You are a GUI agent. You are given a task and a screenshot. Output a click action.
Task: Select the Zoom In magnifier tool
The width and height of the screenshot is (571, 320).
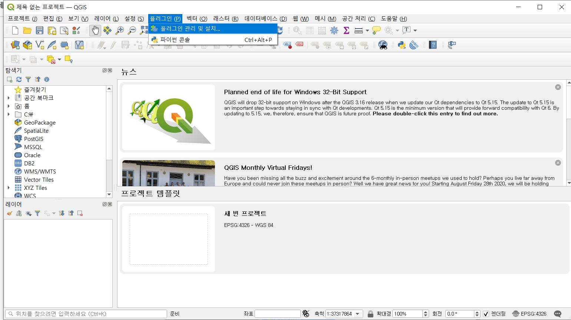click(119, 30)
